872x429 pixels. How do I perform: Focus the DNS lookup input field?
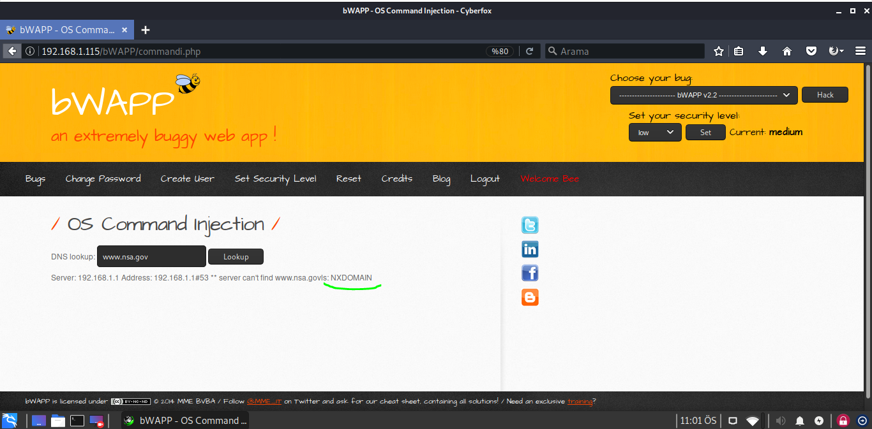pos(151,257)
